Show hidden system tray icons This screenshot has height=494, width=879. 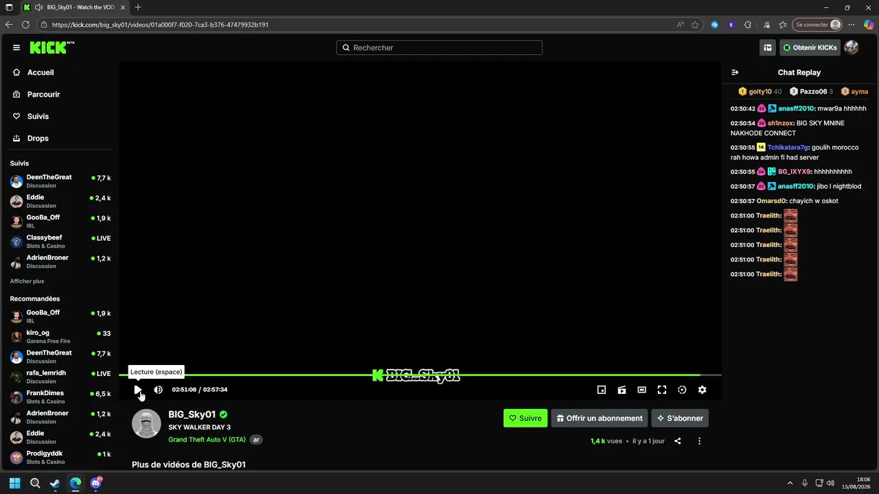[x=790, y=483]
